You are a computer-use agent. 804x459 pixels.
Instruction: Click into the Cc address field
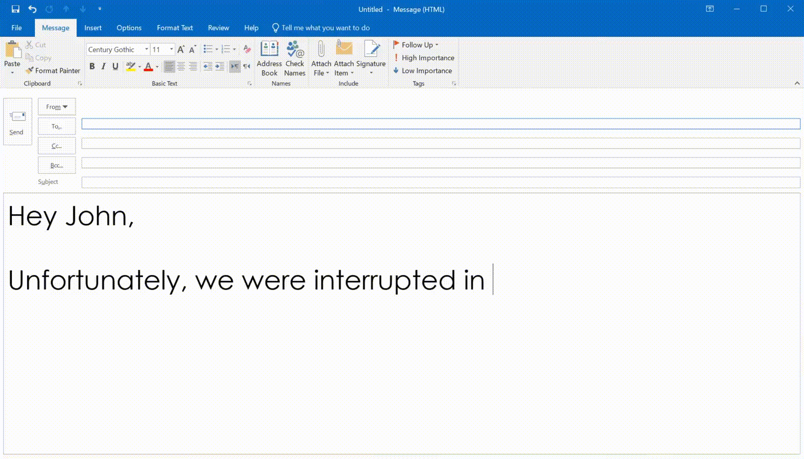(x=440, y=143)
